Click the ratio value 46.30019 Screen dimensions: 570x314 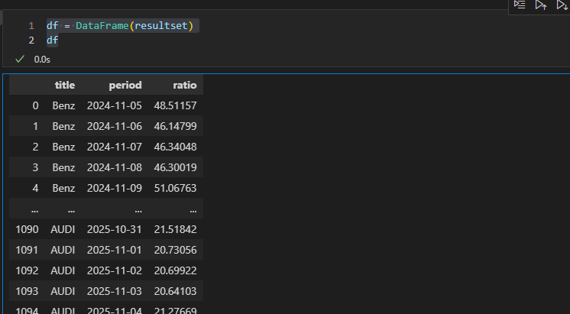click(x=175, y=167)
